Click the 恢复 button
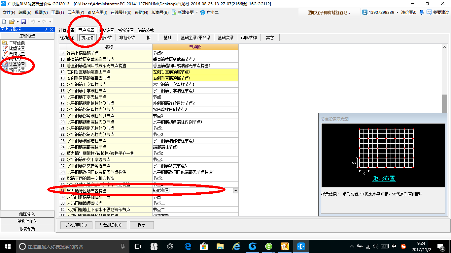The image size is (451, 253). click(141, 225)
